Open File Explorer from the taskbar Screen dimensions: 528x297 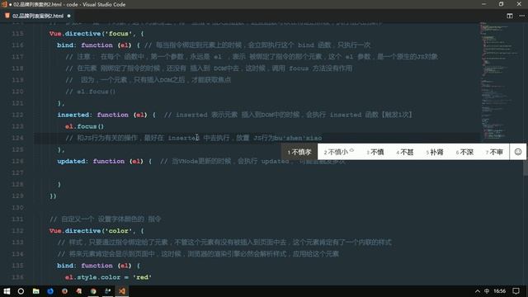(x=35, y=291)
